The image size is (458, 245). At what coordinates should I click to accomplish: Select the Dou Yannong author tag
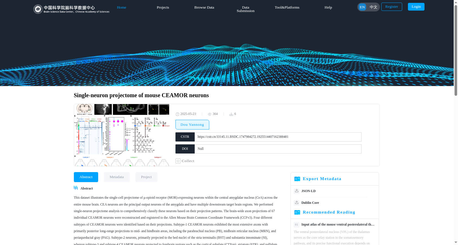click(192, 125)
